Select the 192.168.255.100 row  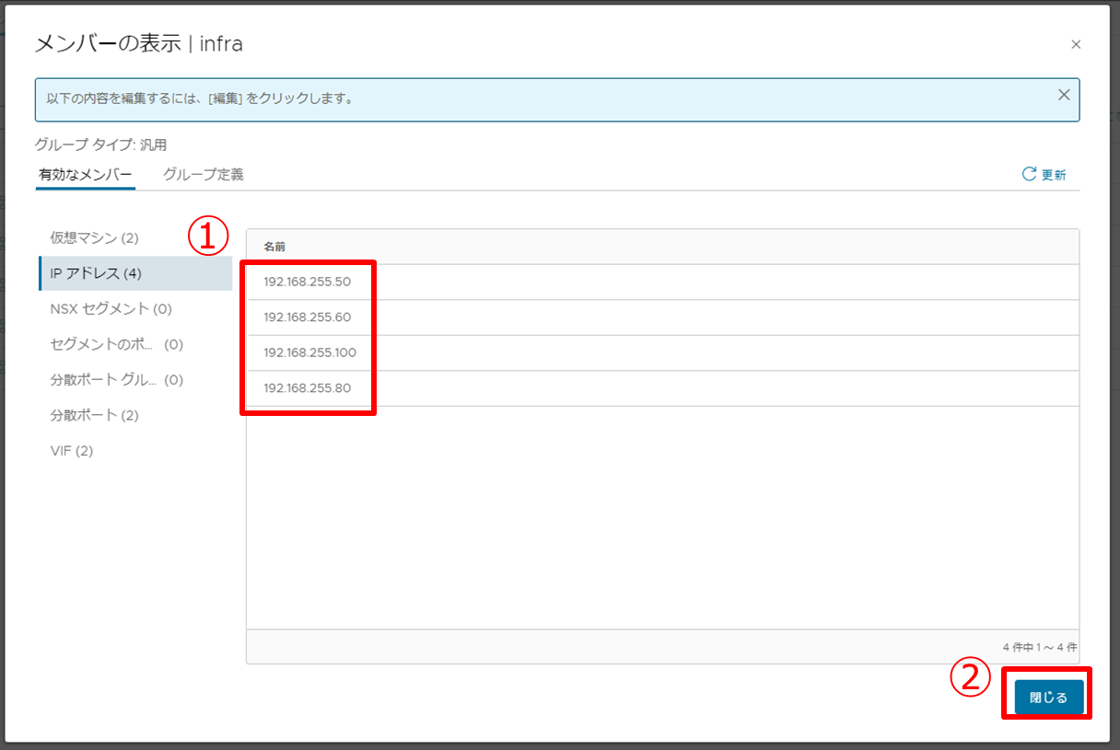pyautogui.click(x=309, y=352)
